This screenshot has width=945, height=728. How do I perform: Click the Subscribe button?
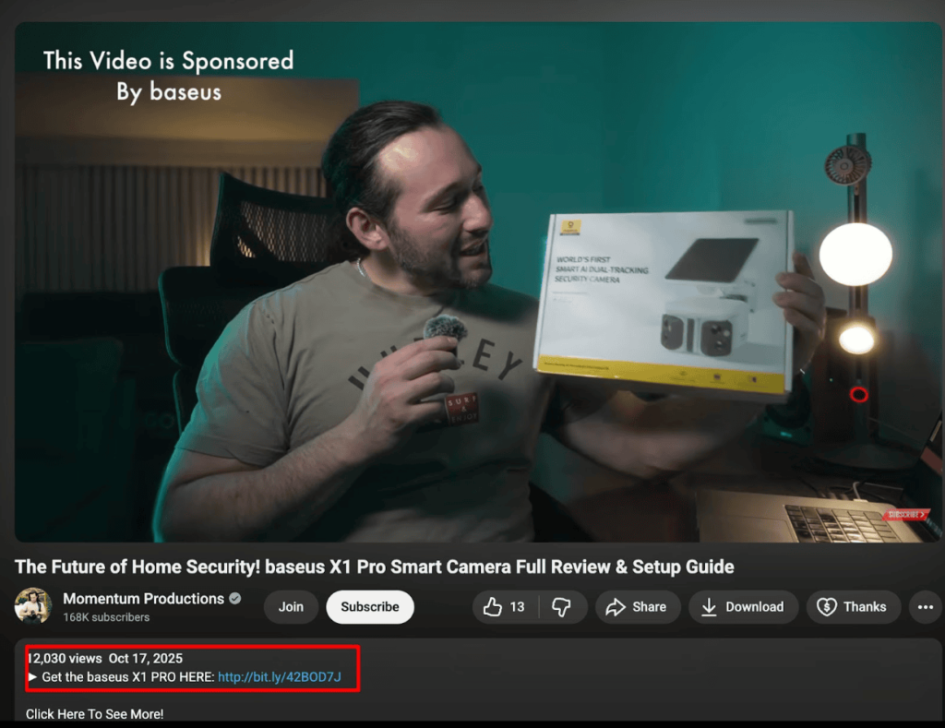pyautogui.click(x=370, y=607)
